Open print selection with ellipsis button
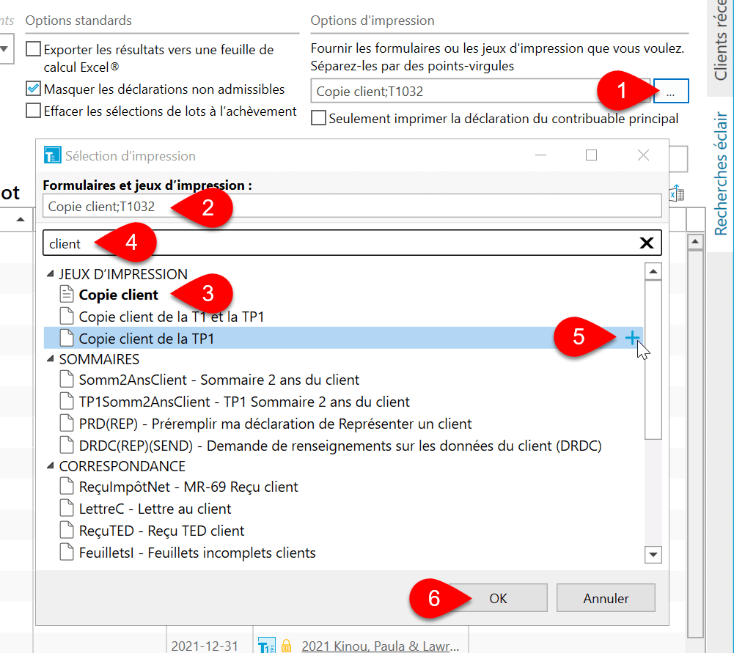Screen dimensions: 734x653 pyautogui.click(x=671, y=91)
